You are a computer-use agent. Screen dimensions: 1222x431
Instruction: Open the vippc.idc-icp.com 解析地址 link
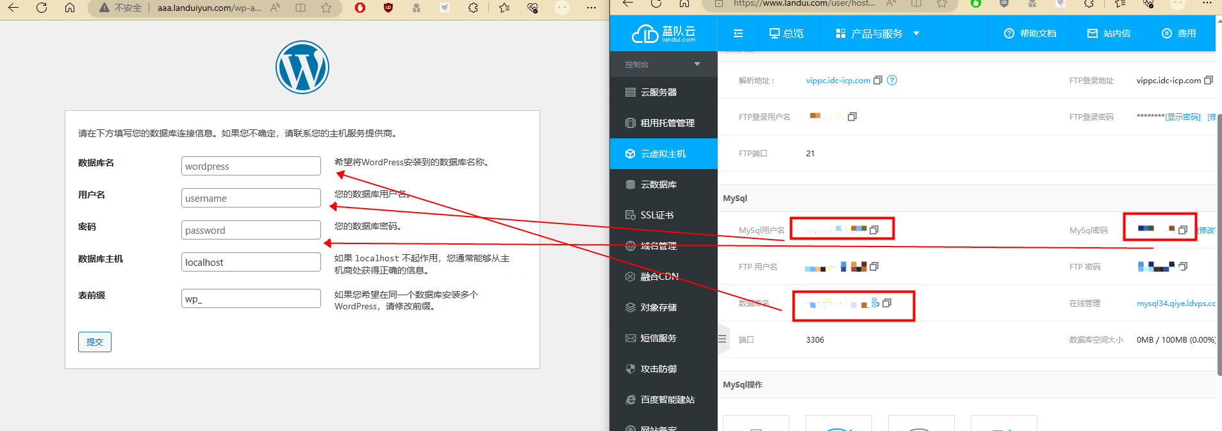[x=838, y=81]
